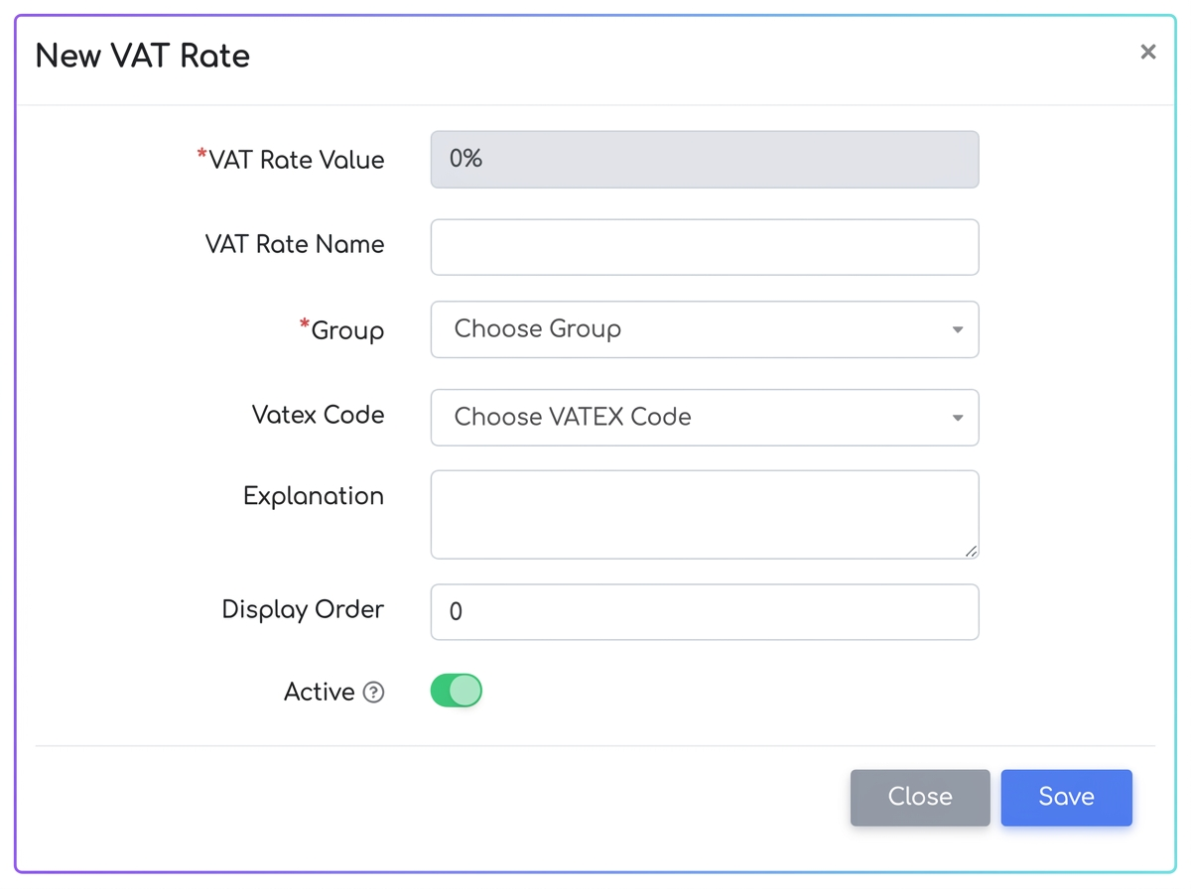
Task: Click the Display Order input field
Action: tap(705, 612)
